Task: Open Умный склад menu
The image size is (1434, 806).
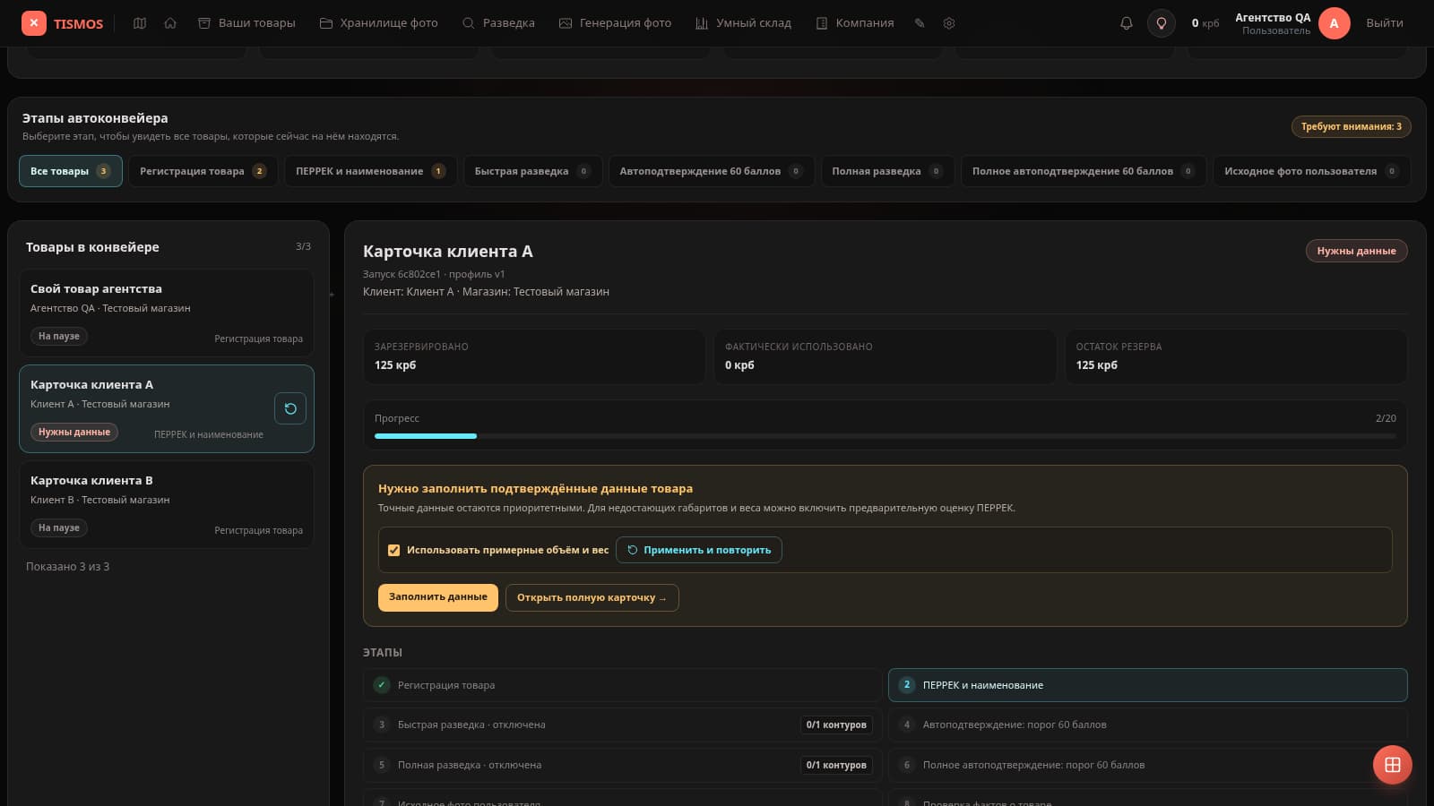Action: click(744, 23)
